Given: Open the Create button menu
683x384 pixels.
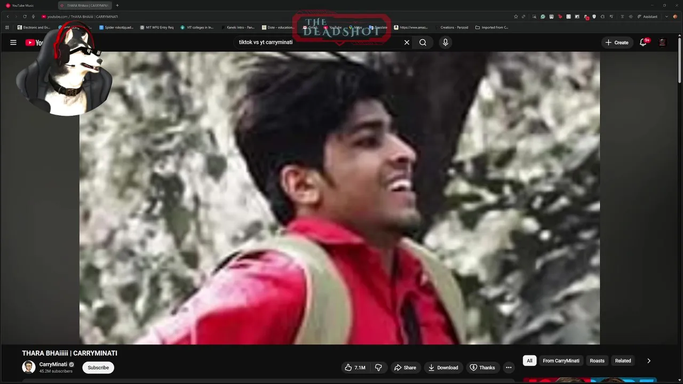Looking at the screenshot, I should point(617,43).
